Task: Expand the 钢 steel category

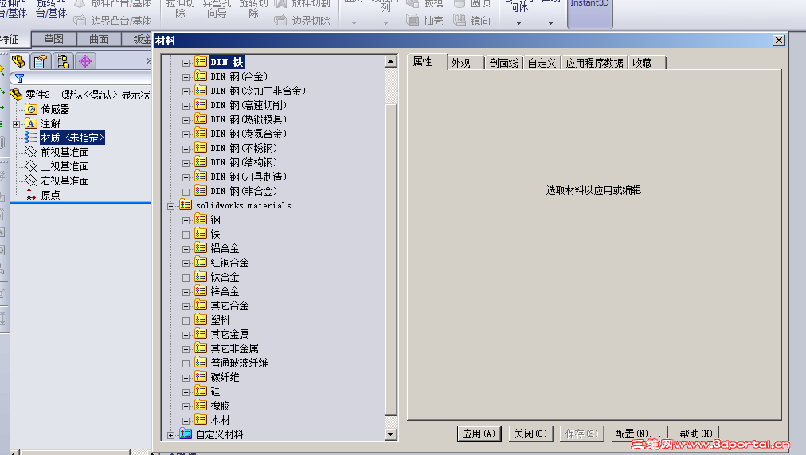Action: [x=186, y=220]
